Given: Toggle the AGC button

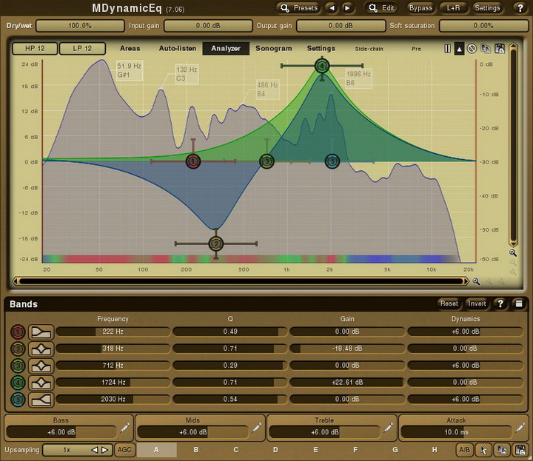Looking at the screenshot, I should [124, 450].
